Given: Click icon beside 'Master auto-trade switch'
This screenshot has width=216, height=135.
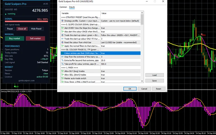Looking at the screenshot, I should click(x=62, y=78).
